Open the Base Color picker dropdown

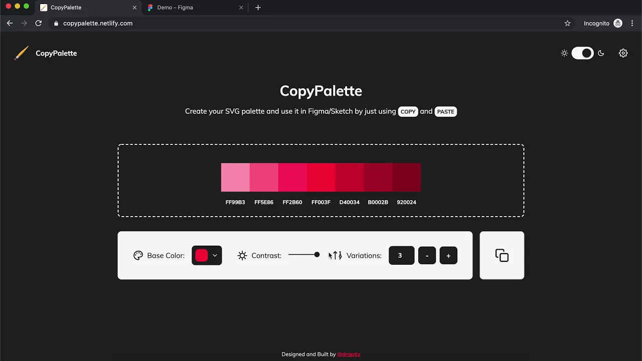(x=207, y=255)
